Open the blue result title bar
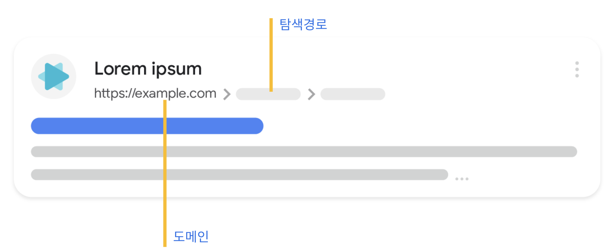The height and width of the screenshot is (252, 612). (x=147, y=126)
